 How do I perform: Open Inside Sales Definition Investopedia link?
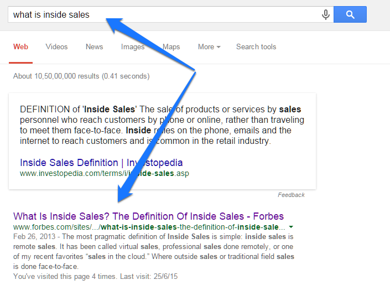(101, 163)
